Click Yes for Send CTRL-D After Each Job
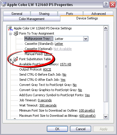Viewport: 117px width, 135px height. point(63,80)
